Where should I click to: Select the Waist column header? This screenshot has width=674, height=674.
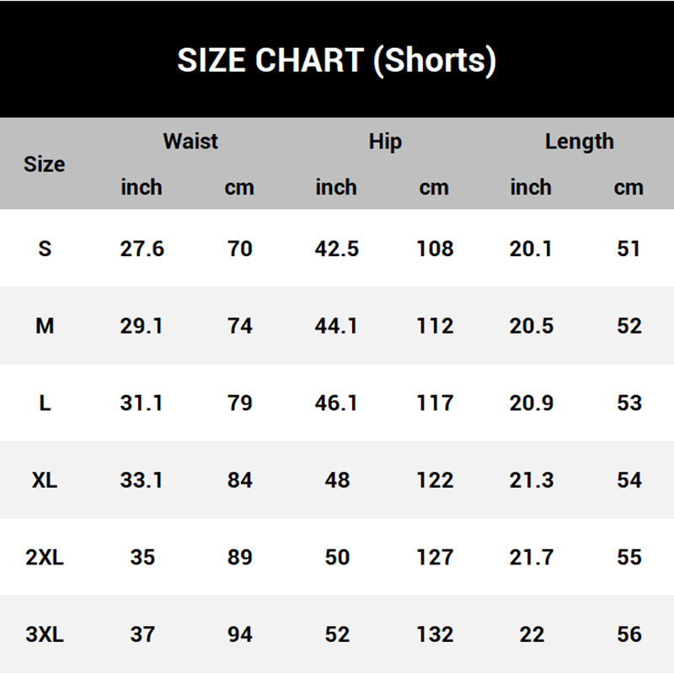pos(190,142)
